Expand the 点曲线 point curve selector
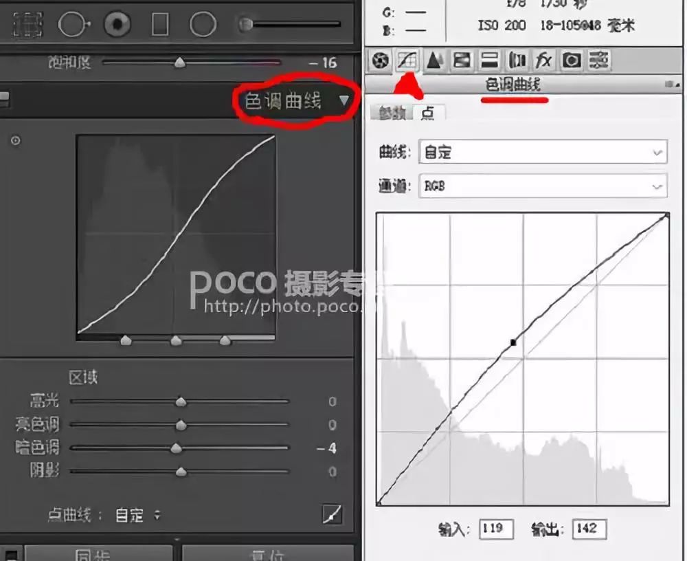Image resolution: width=687 pixels, height=561 pixels. [x=159, y=515]
